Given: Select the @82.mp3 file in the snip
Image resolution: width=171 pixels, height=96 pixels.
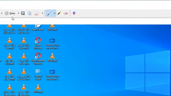Looking at the screenshot, I should 52,27.
